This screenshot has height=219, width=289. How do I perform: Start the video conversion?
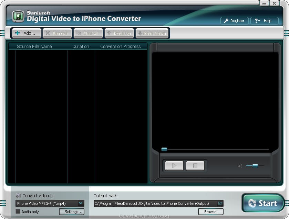263,203
